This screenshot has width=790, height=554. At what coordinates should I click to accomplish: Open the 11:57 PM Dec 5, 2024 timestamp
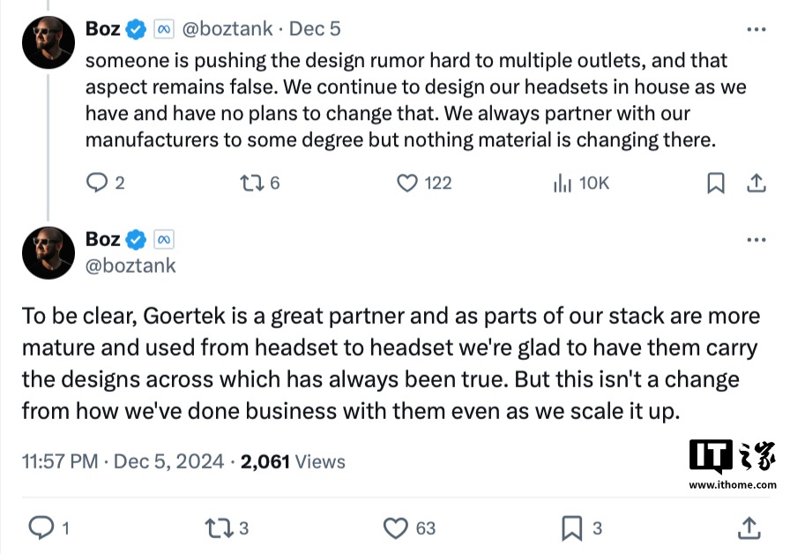click(x=123, y=461)
